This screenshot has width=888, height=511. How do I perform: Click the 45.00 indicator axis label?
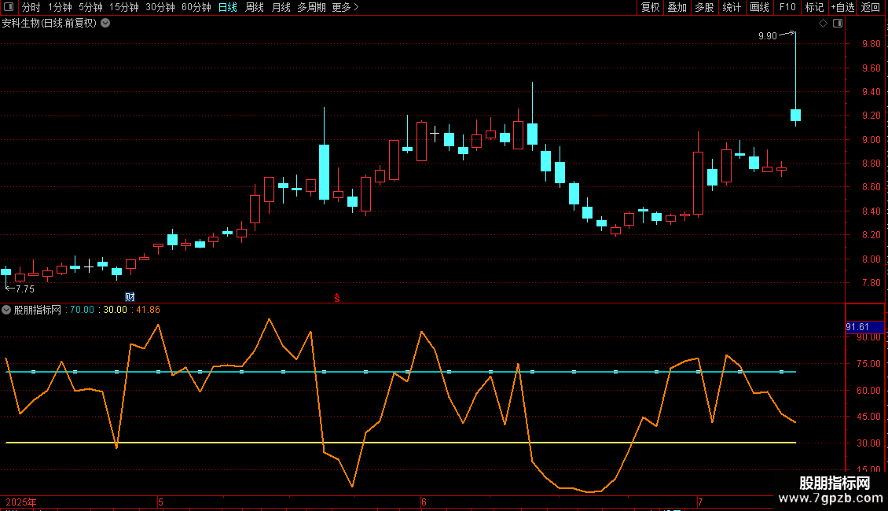coord(868,417)
